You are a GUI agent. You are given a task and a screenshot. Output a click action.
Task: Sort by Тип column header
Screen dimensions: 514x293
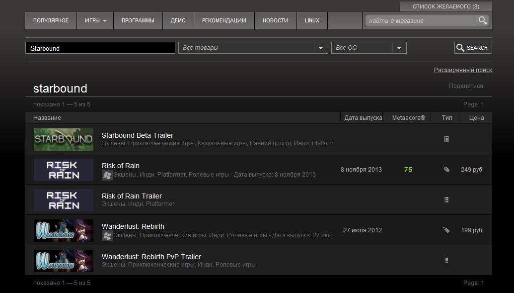pos(447,117)
